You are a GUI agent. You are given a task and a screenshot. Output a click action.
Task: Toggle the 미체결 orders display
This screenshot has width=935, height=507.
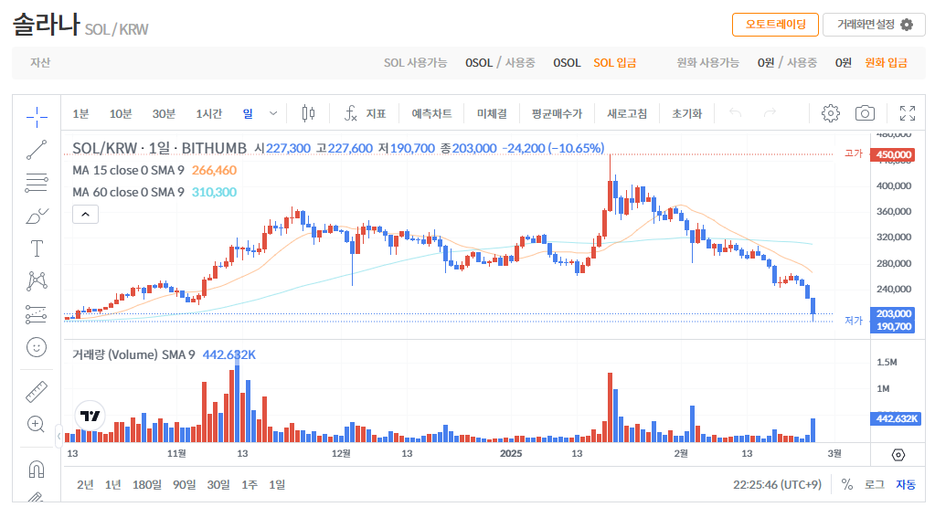(492, 114)
